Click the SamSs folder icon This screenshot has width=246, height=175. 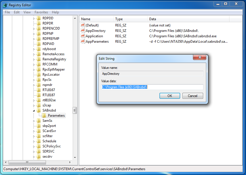tap(39, 121)
